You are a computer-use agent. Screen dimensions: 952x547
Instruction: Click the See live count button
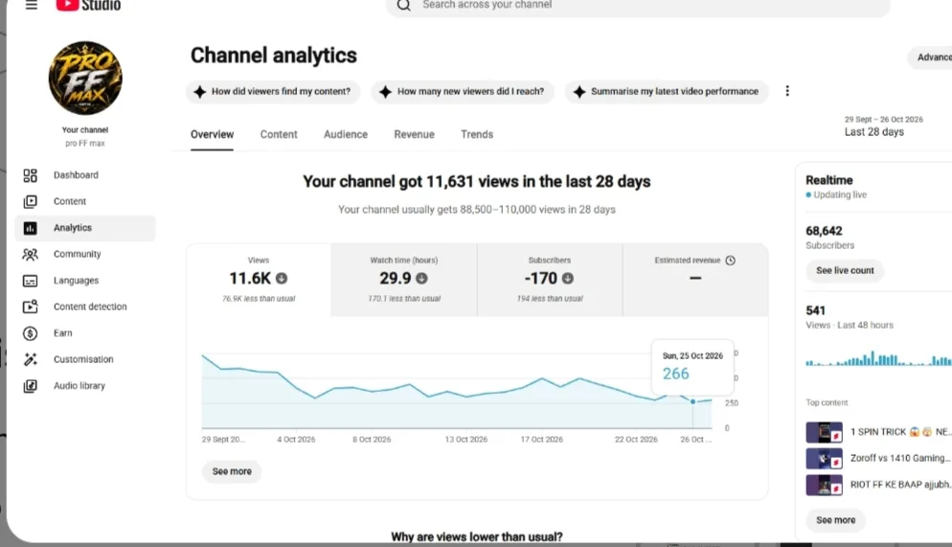(x=845, y=271)
